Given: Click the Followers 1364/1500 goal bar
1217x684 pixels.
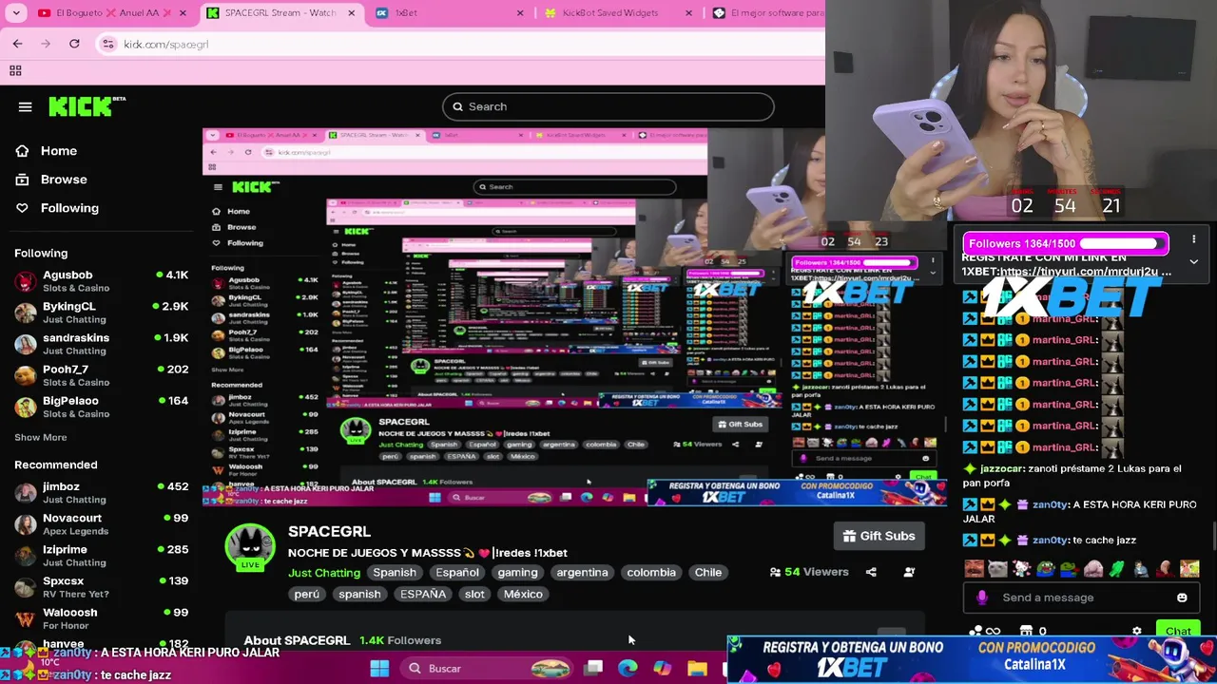Looking at the screenshot, I should tap(1066, 243).
